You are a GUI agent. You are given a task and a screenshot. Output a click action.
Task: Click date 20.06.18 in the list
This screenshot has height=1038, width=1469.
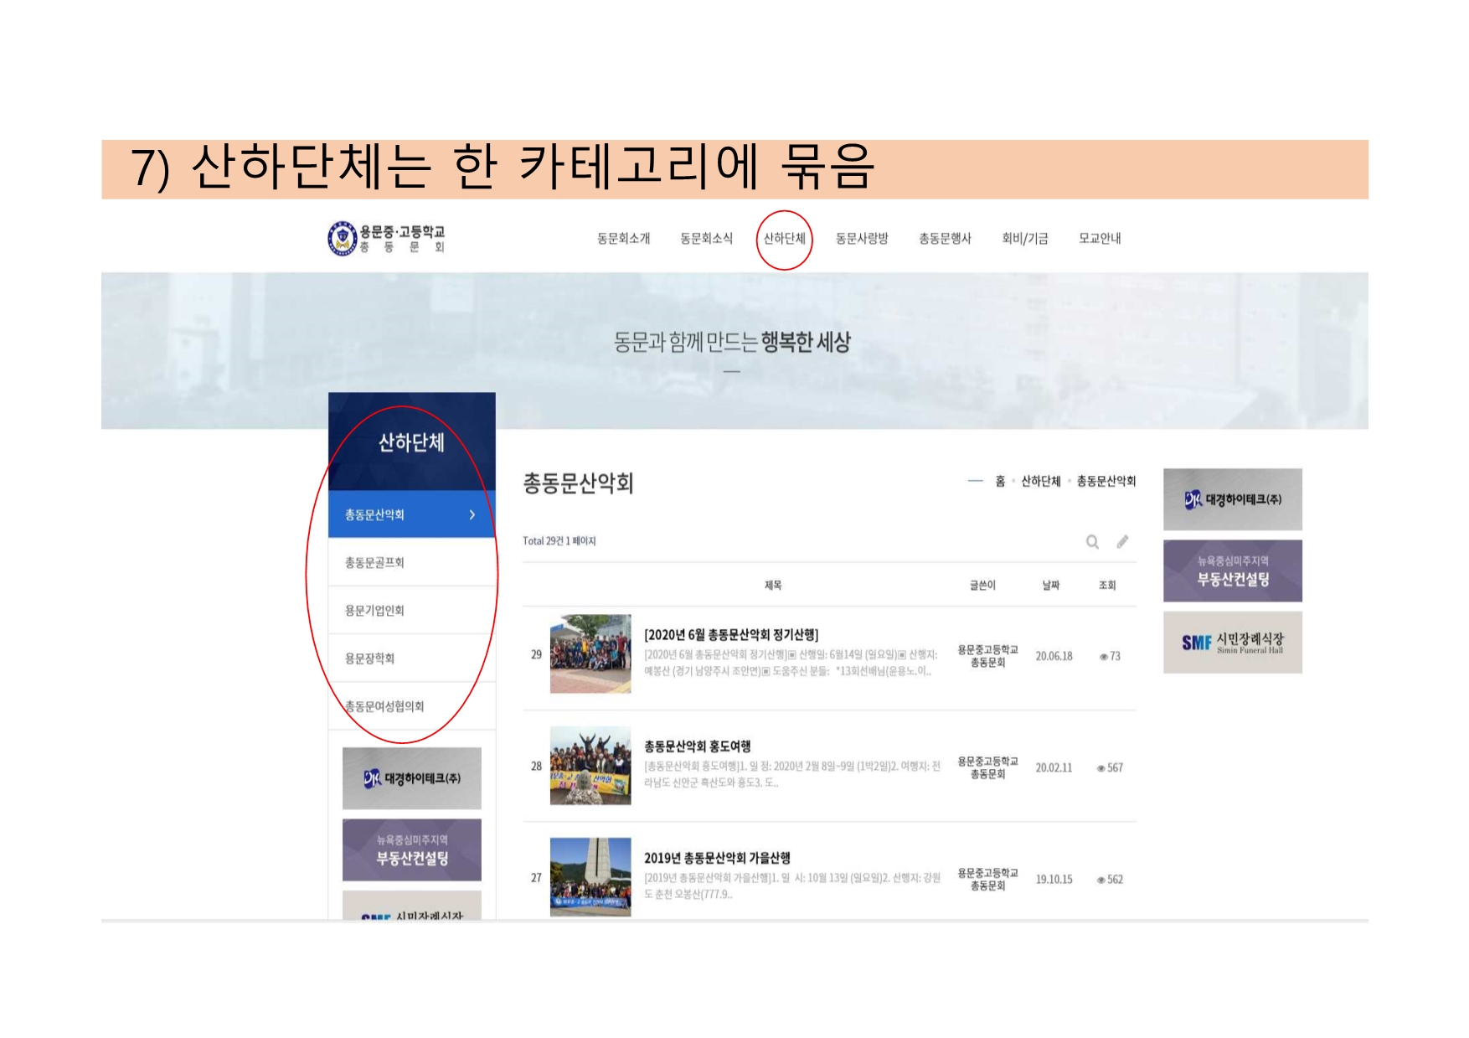click(1054, 656)
